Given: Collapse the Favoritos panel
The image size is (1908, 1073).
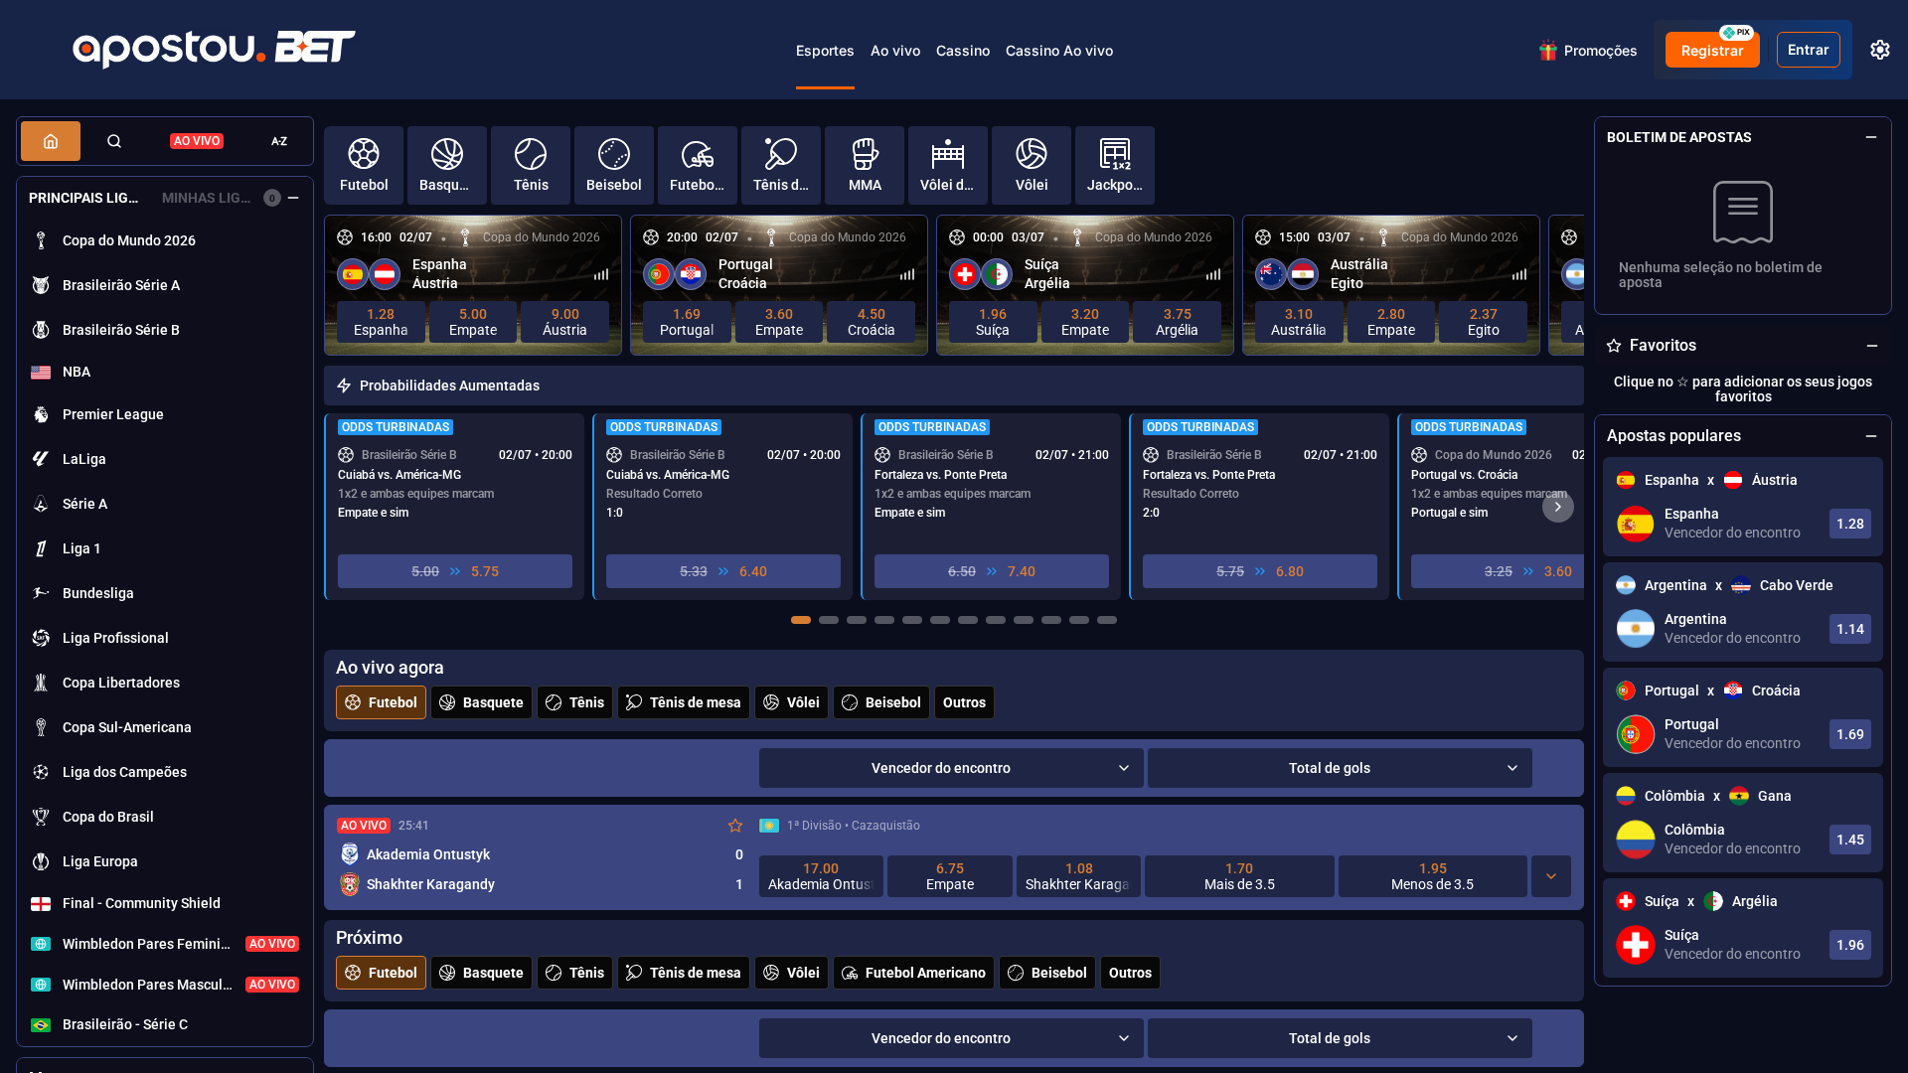Looking at the screenshot, I should pyautogui.click(x=1872, y=346).
